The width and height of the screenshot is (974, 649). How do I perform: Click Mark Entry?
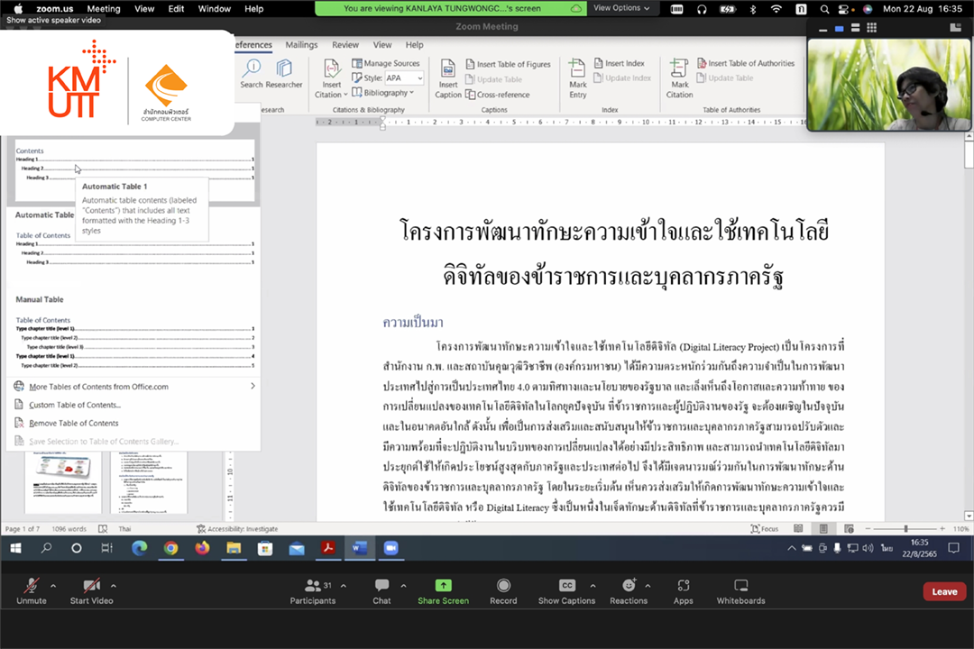coord(578,78)
